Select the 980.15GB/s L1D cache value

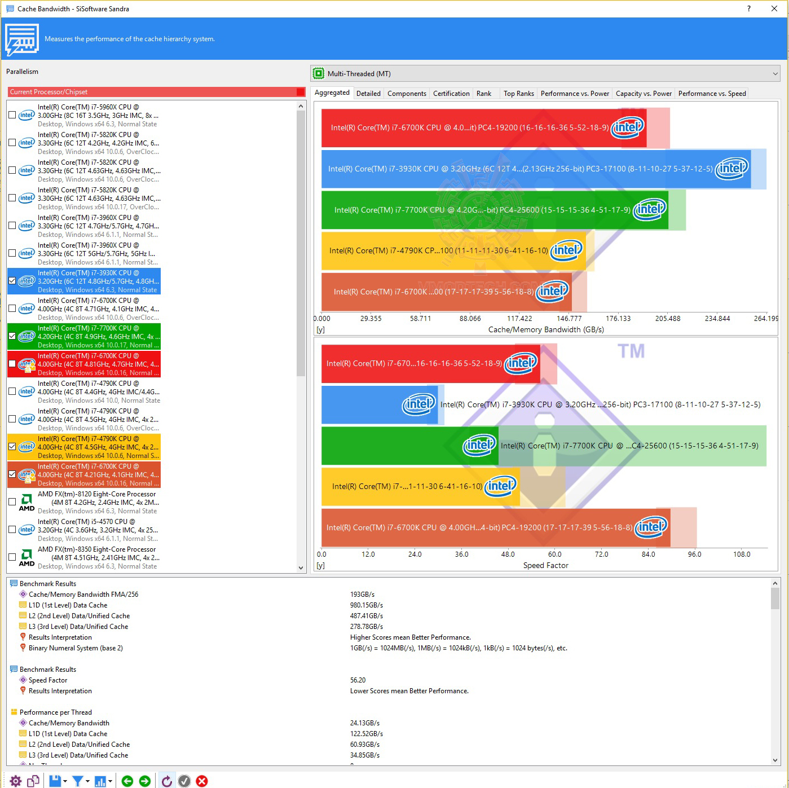pyautogui.click(x=367, y=605)
